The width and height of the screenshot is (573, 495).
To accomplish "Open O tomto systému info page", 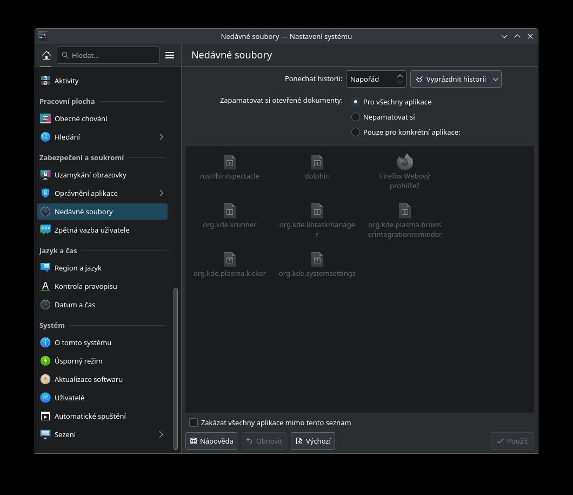I will (83, 342).
